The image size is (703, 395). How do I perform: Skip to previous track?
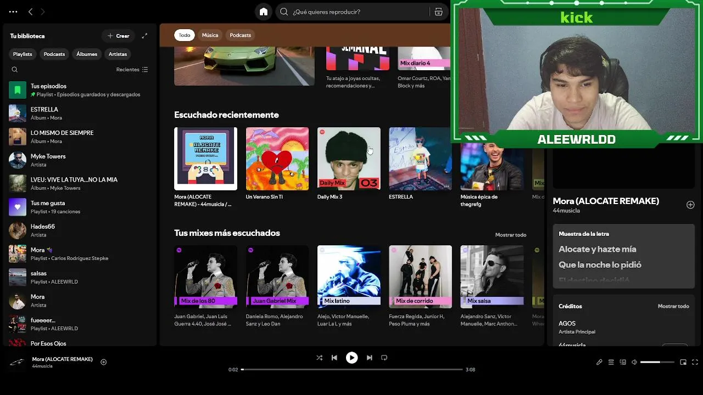pos(334,358)
